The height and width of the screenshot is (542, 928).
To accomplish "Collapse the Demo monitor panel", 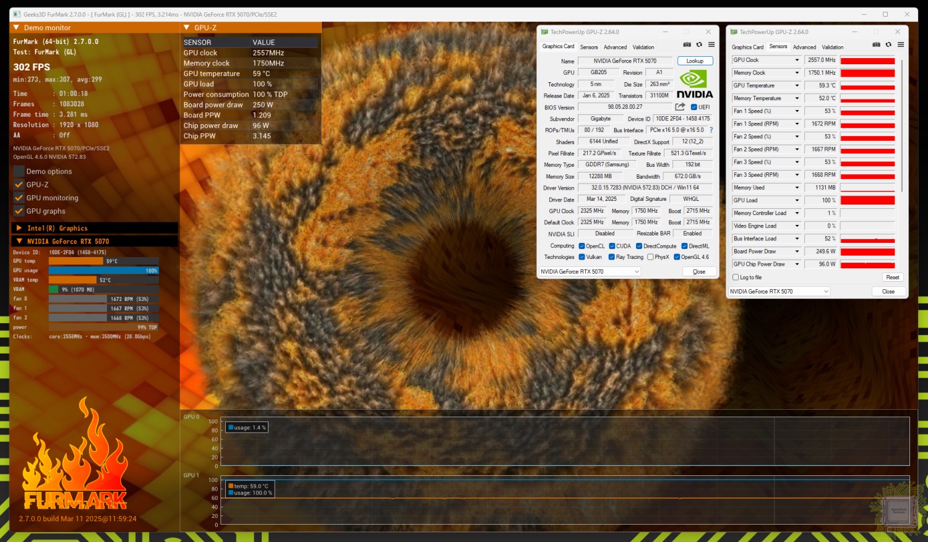I will click(x=17, y=28).
